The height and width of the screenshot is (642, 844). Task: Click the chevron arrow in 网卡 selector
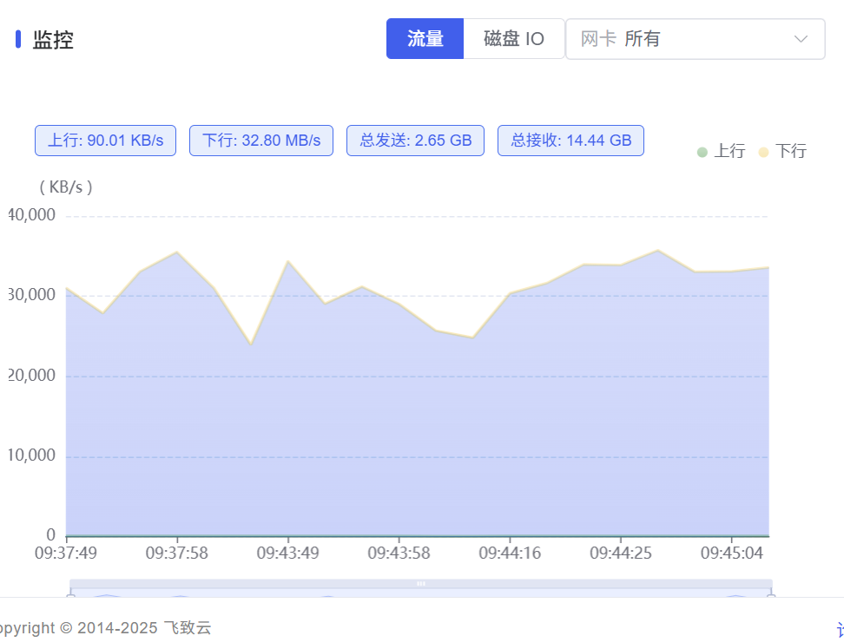pyautogui.click(x=801, y=39)
